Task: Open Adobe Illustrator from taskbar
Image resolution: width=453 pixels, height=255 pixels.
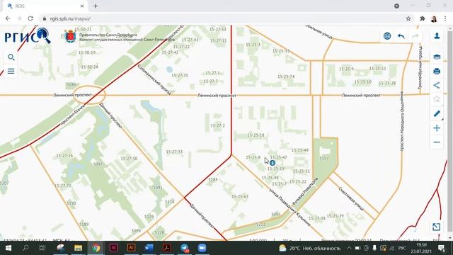Action: (131, 248)
